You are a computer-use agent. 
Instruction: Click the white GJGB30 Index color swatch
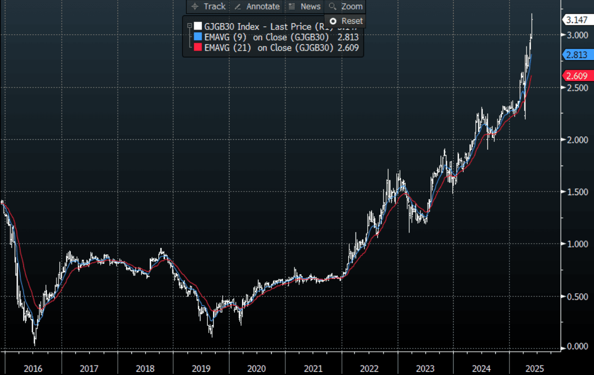(x=198, y=25)
